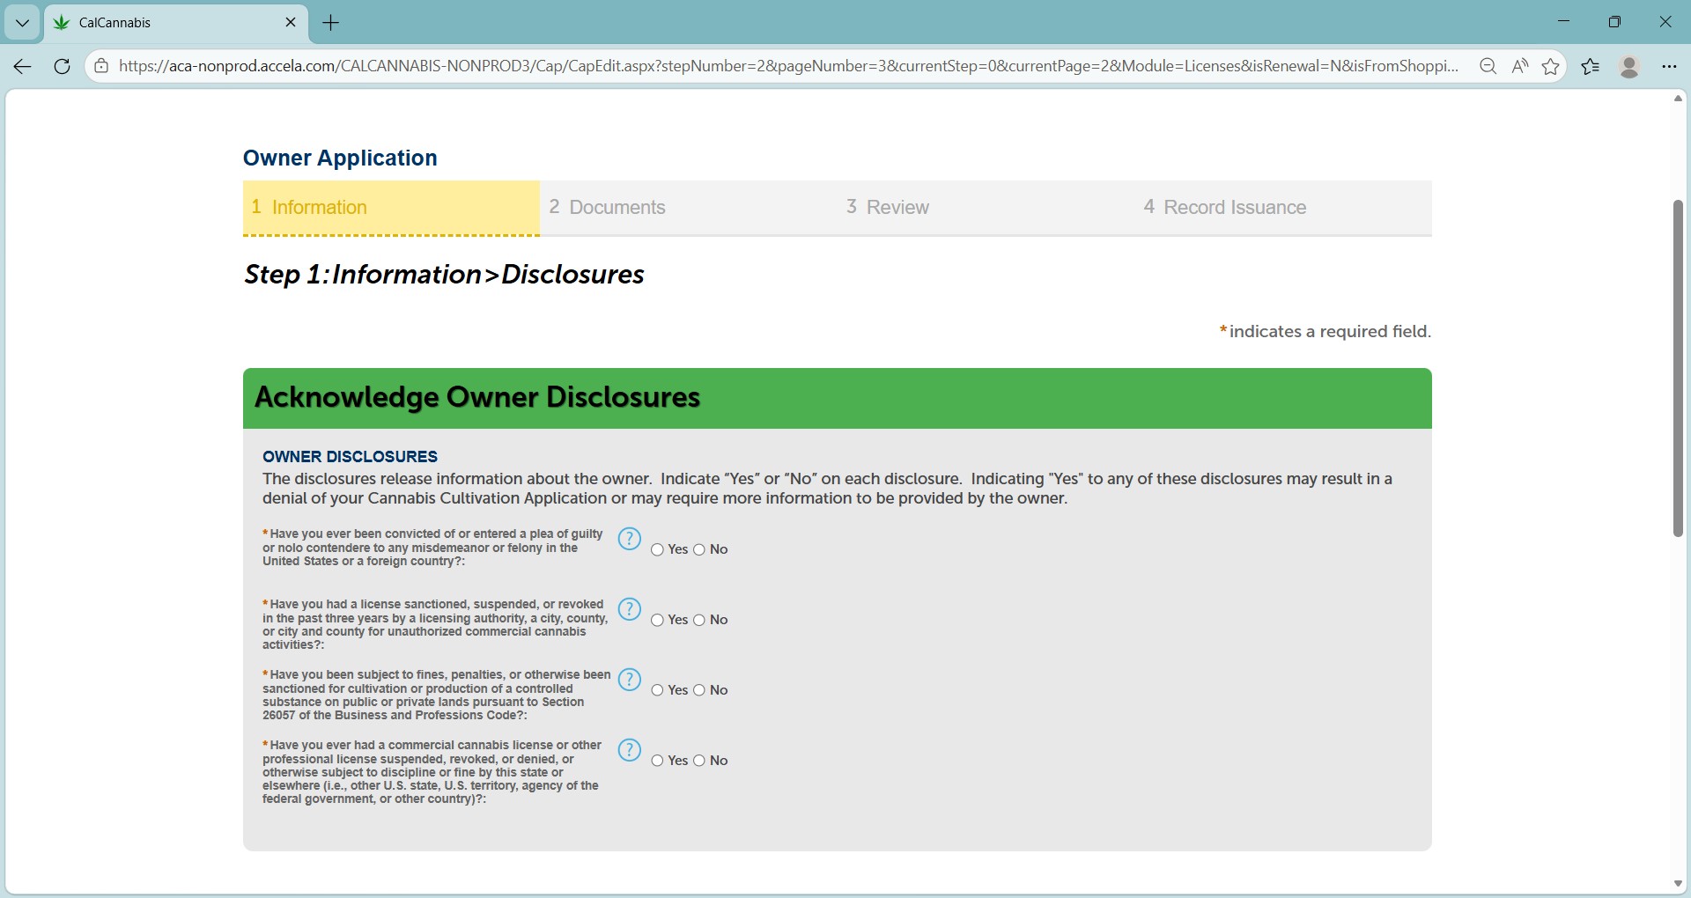Open help for the misdemeanor or felony conviction question
This screenshot has height=898, width=1691.
pos(629,539)
